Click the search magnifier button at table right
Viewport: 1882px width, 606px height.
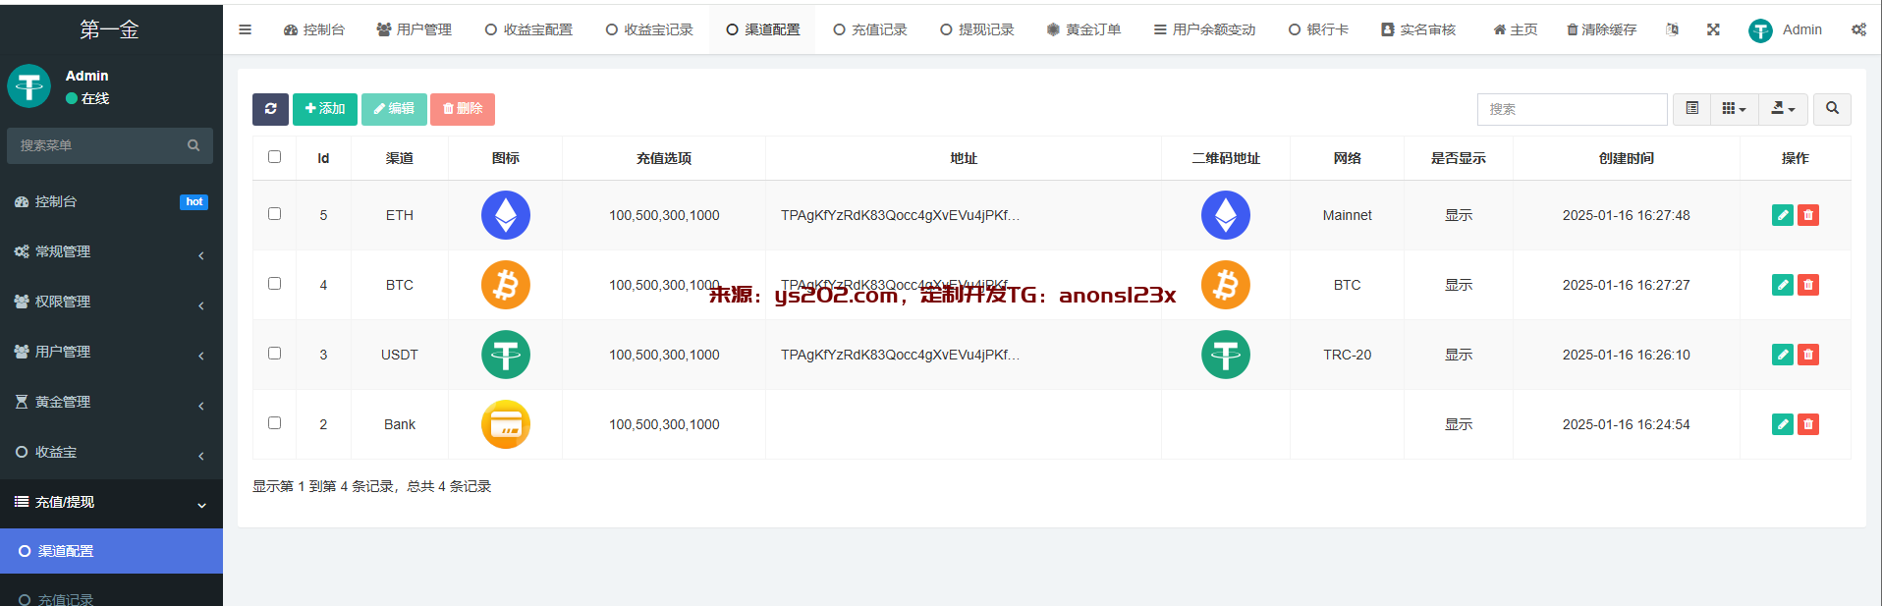click(x=1832, y=109)
